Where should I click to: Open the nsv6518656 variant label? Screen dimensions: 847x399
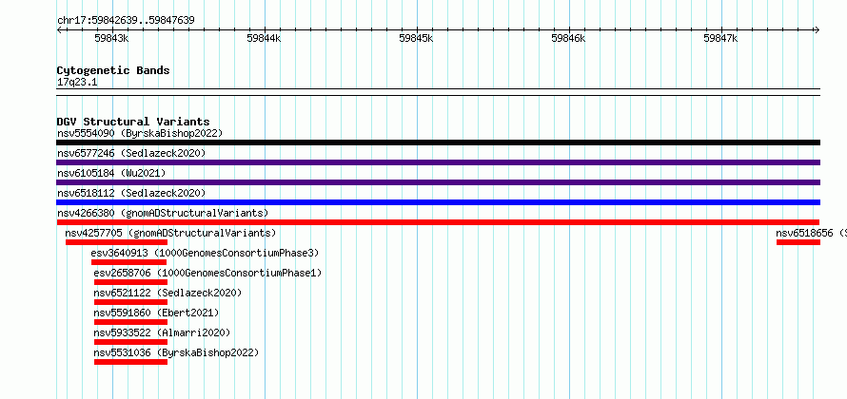[812, 233]
